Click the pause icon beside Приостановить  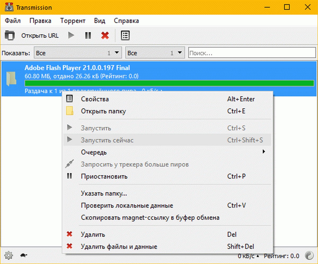coord(69,176)
